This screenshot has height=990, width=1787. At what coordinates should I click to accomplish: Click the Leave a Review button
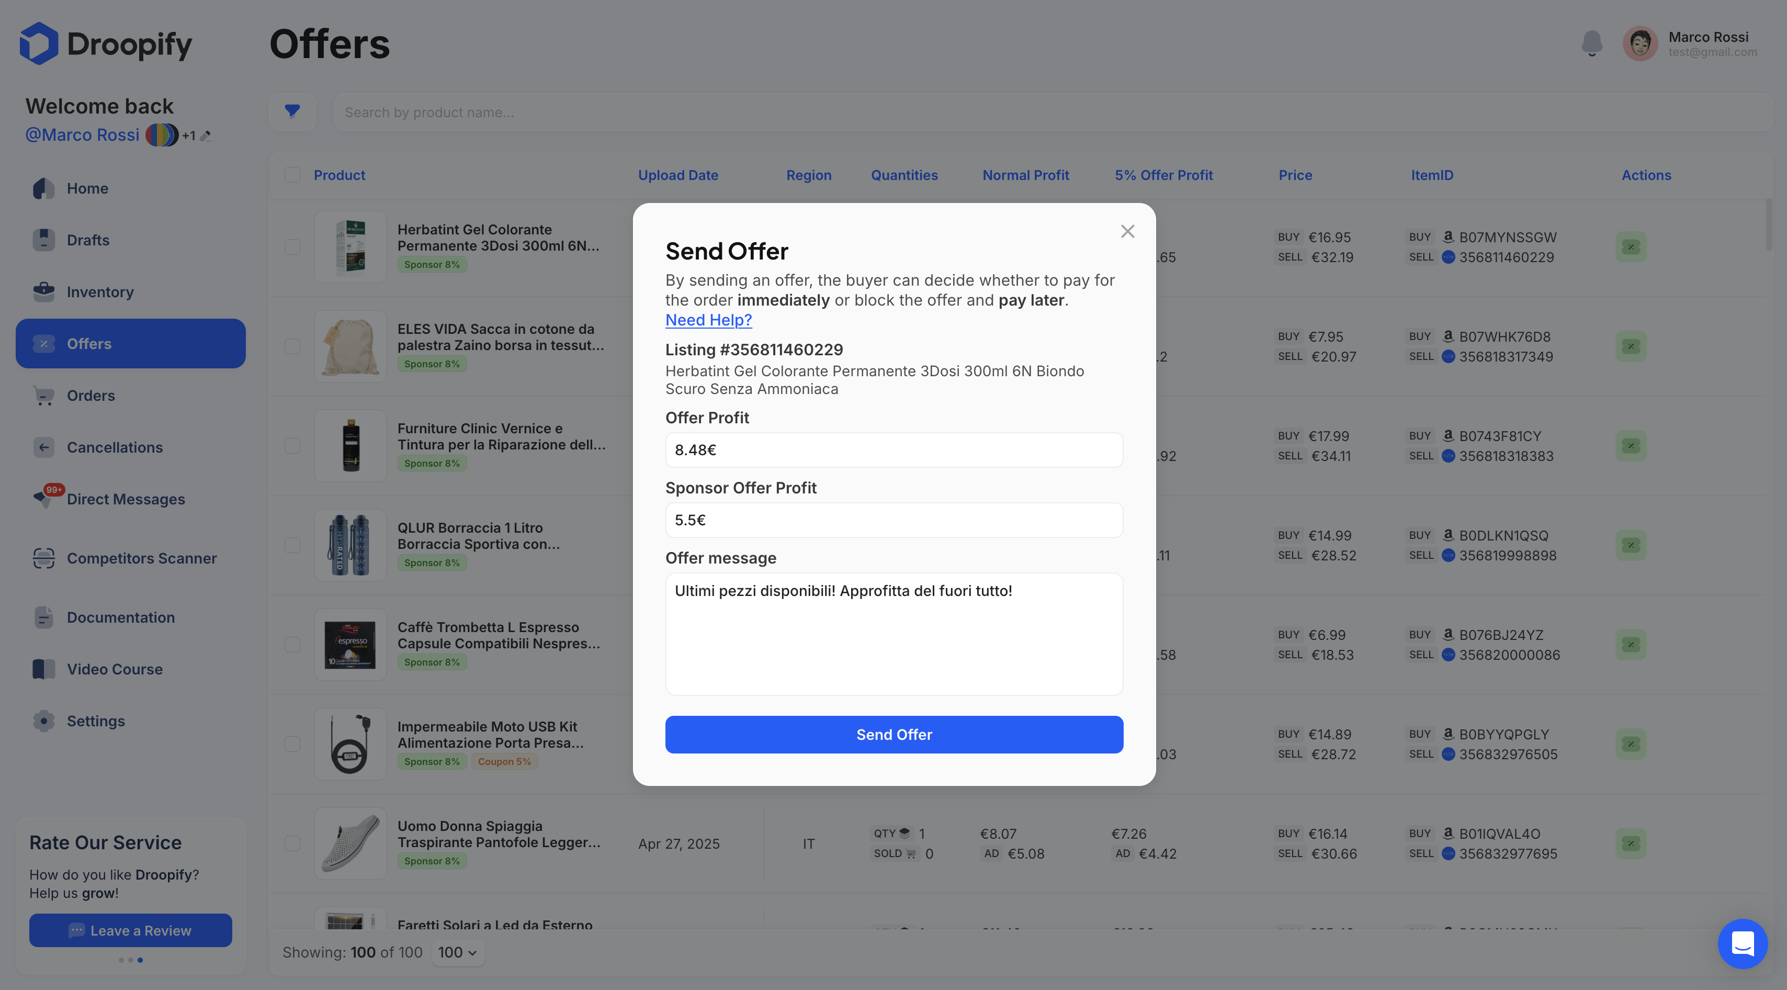[x=130, y=930]
